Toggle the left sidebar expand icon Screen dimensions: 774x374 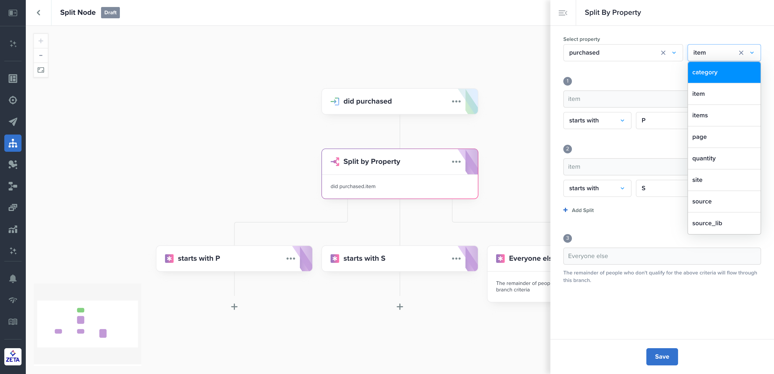click(13, 13)
